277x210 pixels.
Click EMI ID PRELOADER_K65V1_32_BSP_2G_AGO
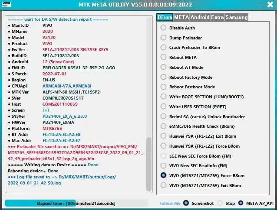coord(79,68)
